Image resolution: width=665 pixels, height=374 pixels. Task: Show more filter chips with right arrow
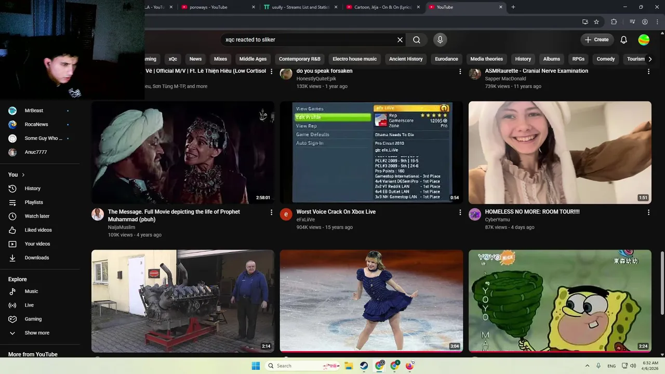pyautogui.click(x=650, y=59)
